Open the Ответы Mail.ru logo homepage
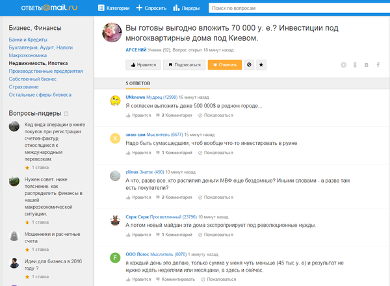390x286 pixels. [49, 8]
